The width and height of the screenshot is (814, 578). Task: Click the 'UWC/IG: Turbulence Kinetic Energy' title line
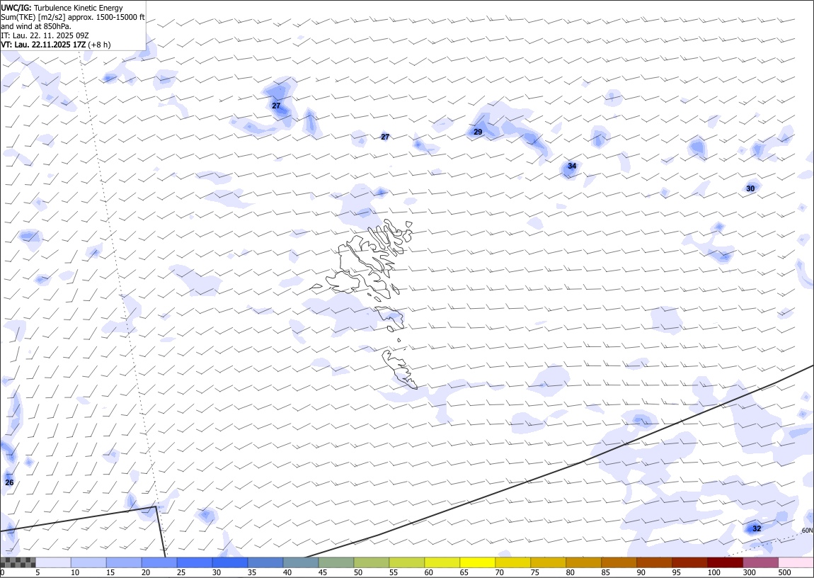pos(62,8)
